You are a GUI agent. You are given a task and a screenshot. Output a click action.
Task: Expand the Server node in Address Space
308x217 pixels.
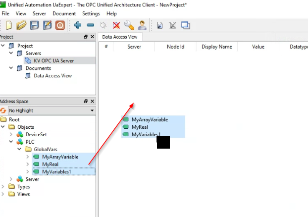[11, 179]
